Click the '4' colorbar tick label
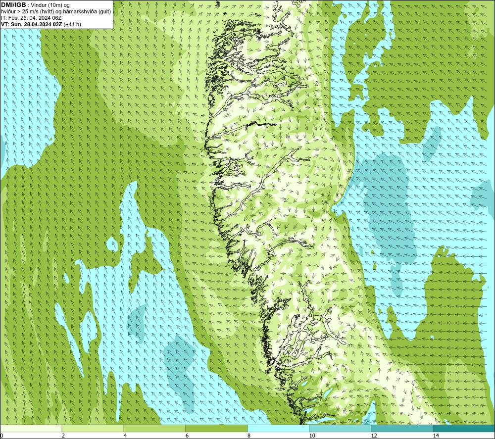495x439 pixels. click(x=125, y=436)
